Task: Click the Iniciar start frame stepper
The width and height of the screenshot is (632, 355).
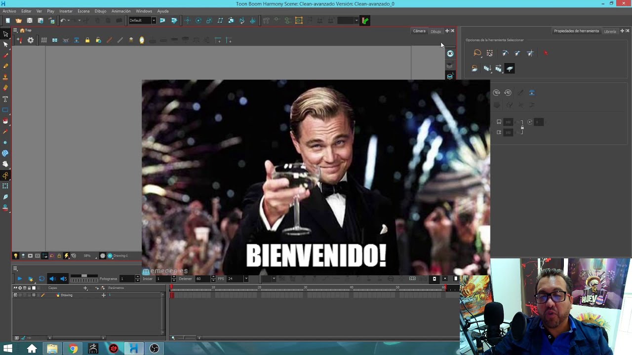Action: [x=173, y=279]
